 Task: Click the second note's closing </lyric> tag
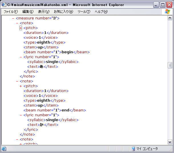31,130
